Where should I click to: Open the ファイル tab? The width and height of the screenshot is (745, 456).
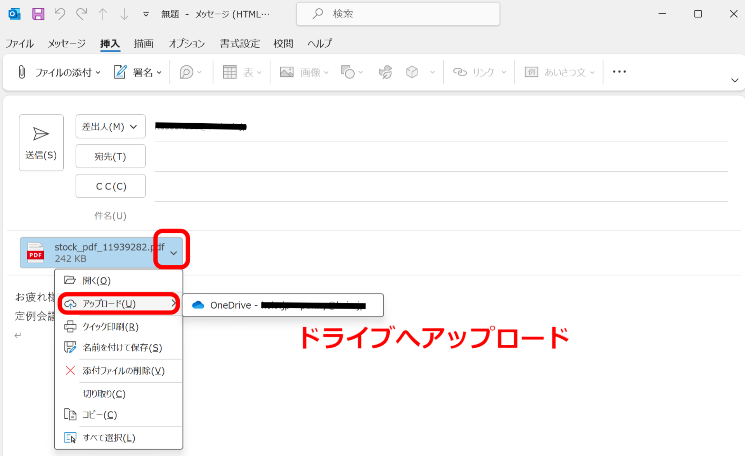tap(19, 43)
